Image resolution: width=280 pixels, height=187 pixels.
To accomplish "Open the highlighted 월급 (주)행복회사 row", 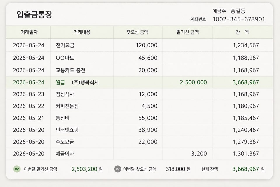I will click(x=139, y=82).
